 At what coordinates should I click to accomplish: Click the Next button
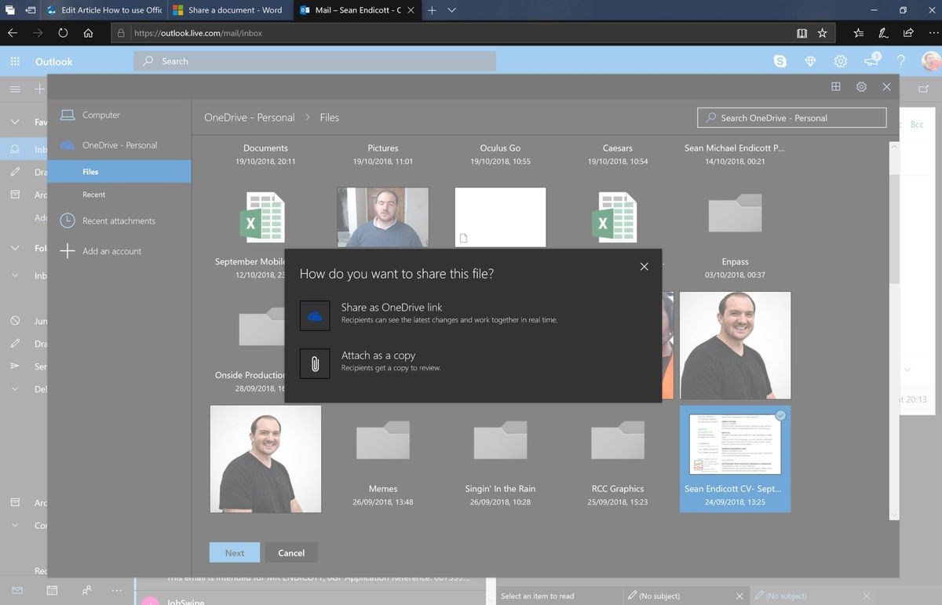pyautogui.click(x=234, y=552)
